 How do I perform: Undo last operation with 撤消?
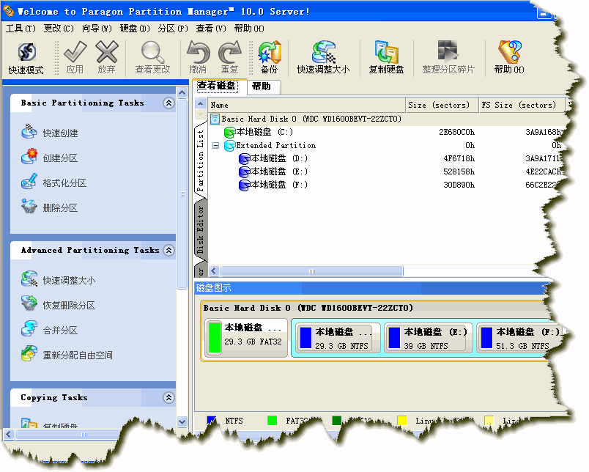pyautogui.click(x=198, y=58)
